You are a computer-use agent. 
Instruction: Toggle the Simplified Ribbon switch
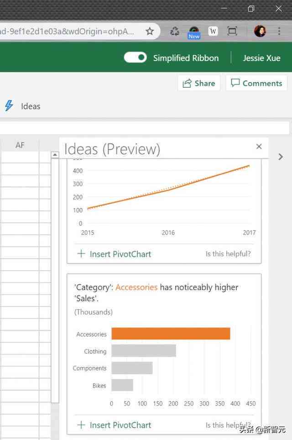[x=135, y=58]
